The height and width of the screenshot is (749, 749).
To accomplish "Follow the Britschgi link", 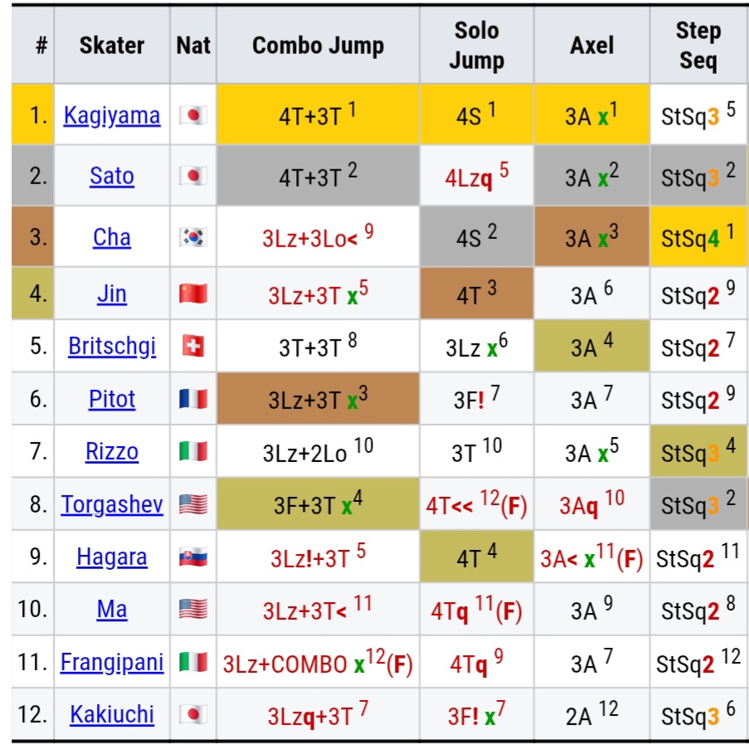I will pos(112,346).
